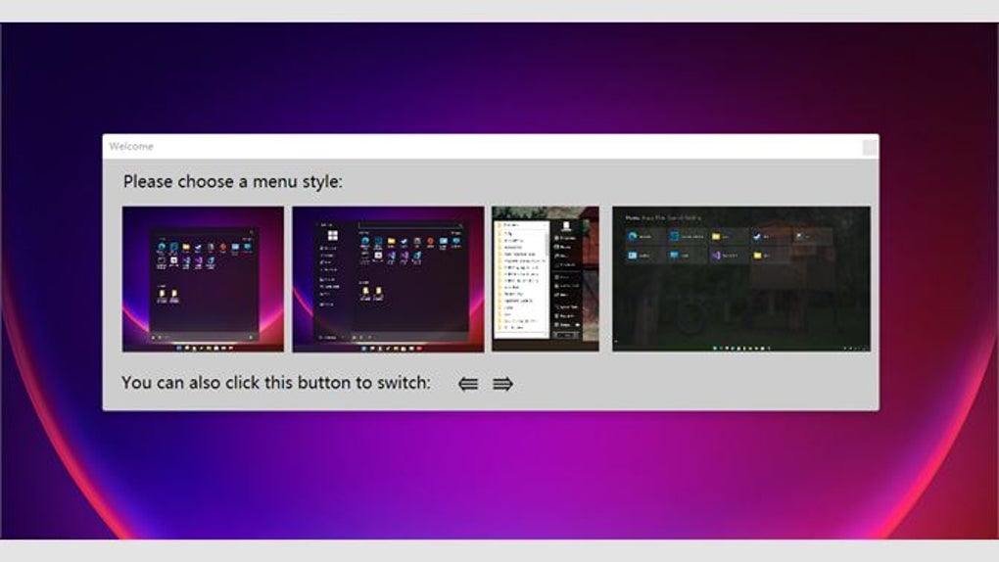Select the first compact start menu style thumbnail

click(x=204, y=278)
